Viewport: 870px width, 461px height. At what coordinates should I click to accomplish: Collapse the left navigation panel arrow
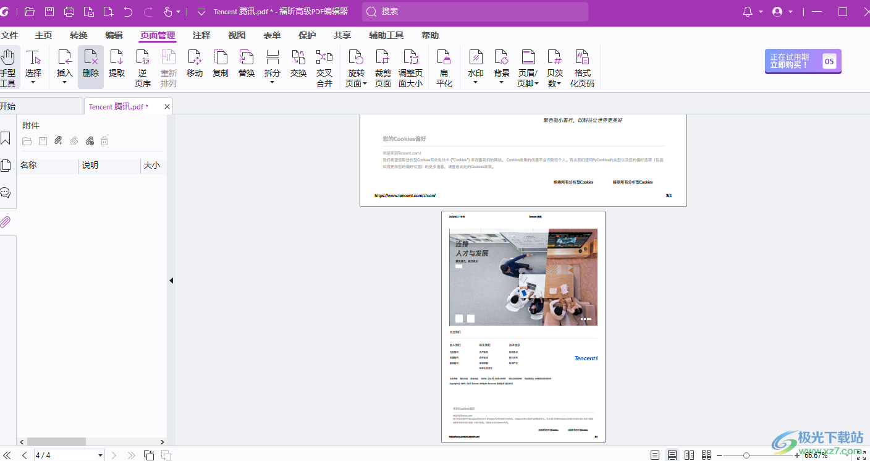pos(171,281)
